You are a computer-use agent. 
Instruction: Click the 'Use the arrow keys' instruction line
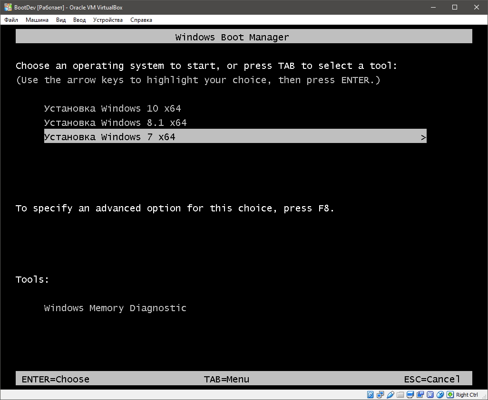pyautogui.click(x=198, y=80)
